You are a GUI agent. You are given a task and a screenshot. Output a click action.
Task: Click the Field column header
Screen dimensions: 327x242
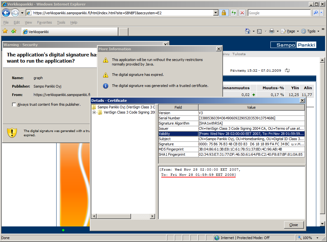pos(178,107)
